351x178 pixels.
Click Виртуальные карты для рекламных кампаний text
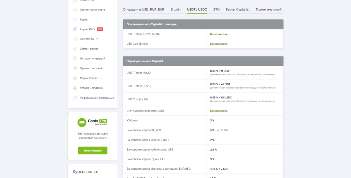tap(93, 135)
